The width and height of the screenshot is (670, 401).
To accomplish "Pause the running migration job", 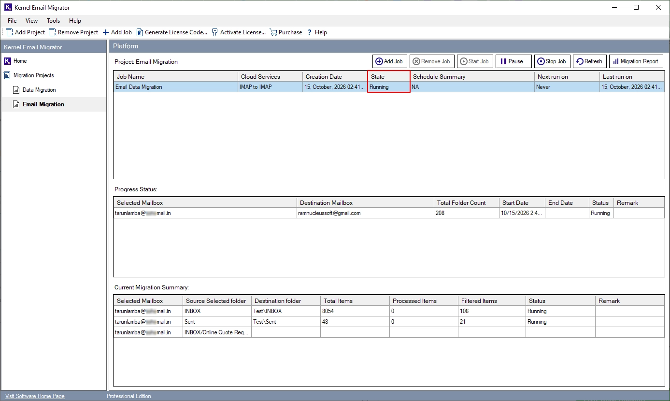I will [x=513, y=61].
